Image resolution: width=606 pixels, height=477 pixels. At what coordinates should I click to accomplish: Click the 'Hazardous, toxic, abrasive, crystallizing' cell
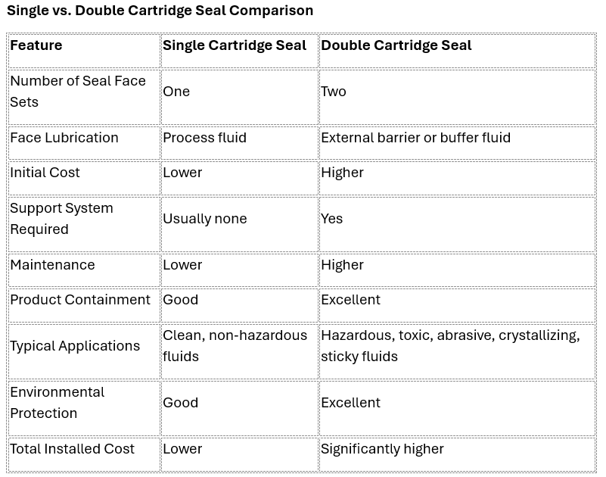tap(457, 351)
